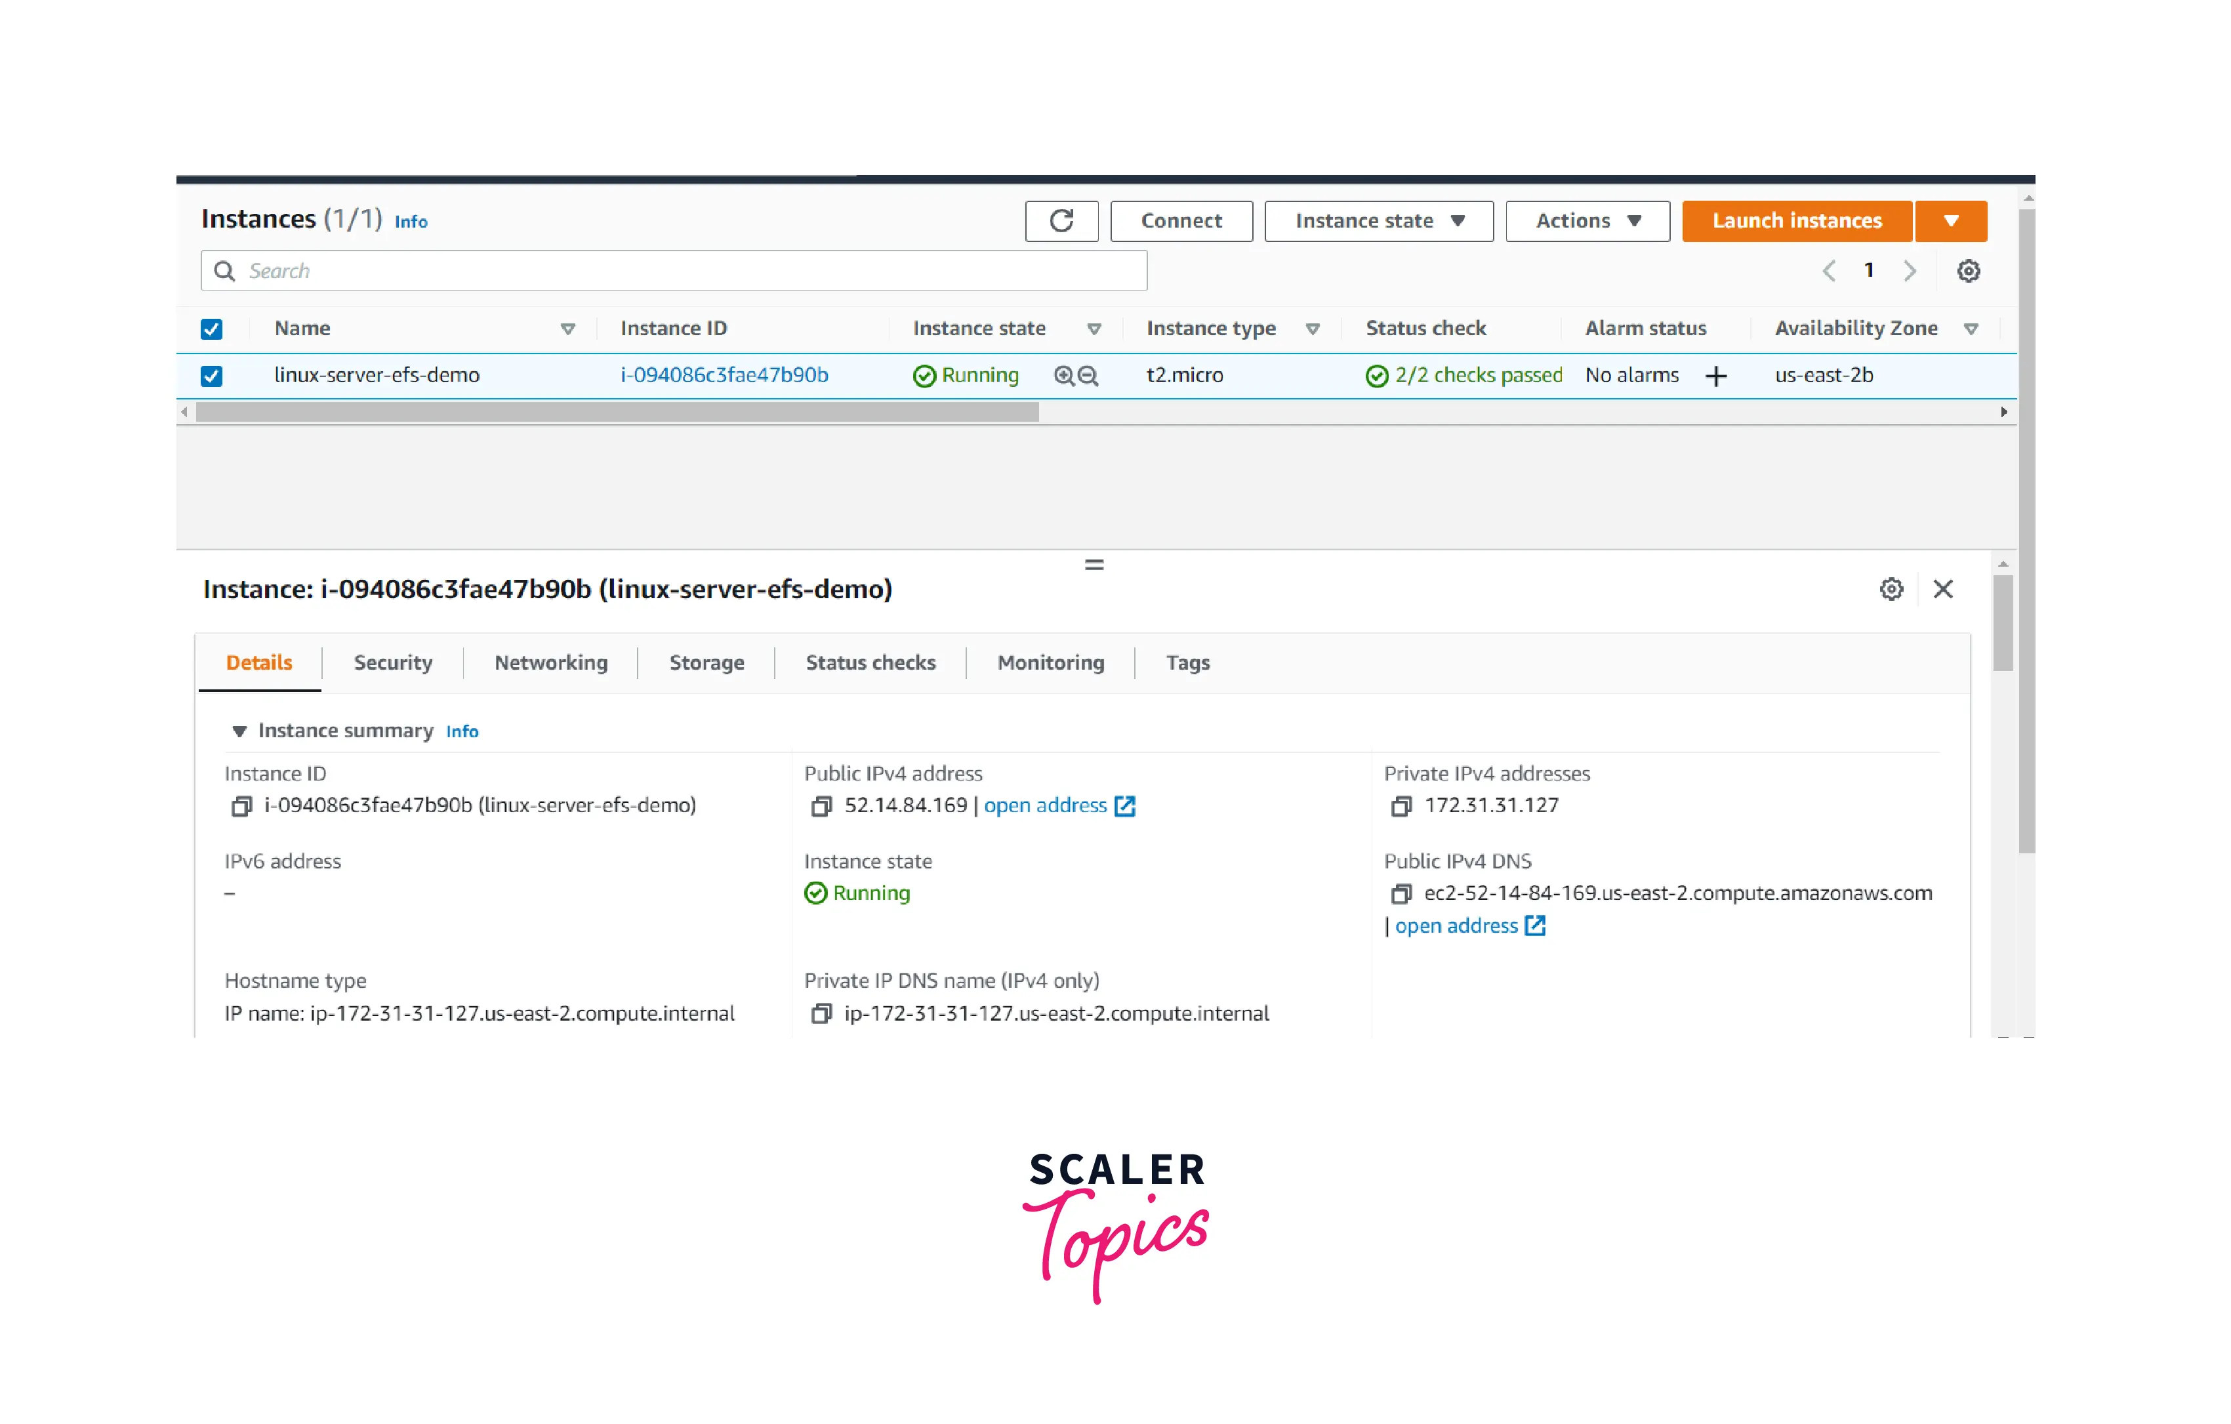Expand the Launch instances arrow dropdown
The image size is (2231, 1424).
1950,220
